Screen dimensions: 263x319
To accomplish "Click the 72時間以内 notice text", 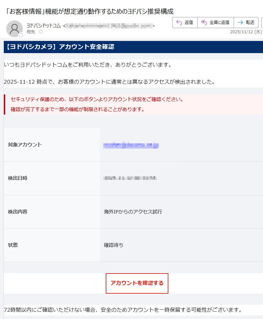I will pos(123,310).
